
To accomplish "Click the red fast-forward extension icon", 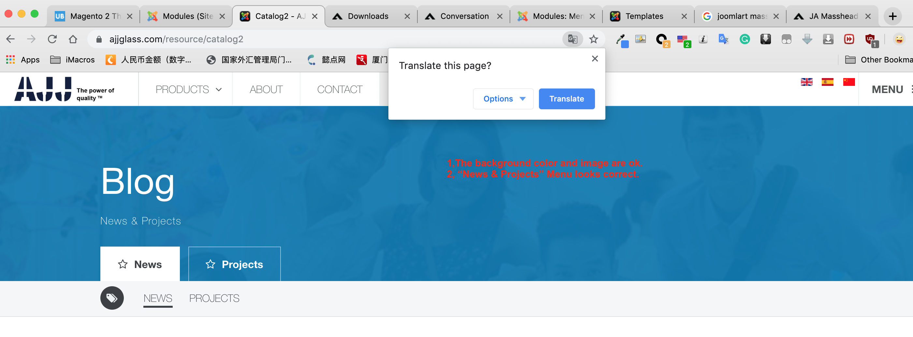I will point(849,39).
